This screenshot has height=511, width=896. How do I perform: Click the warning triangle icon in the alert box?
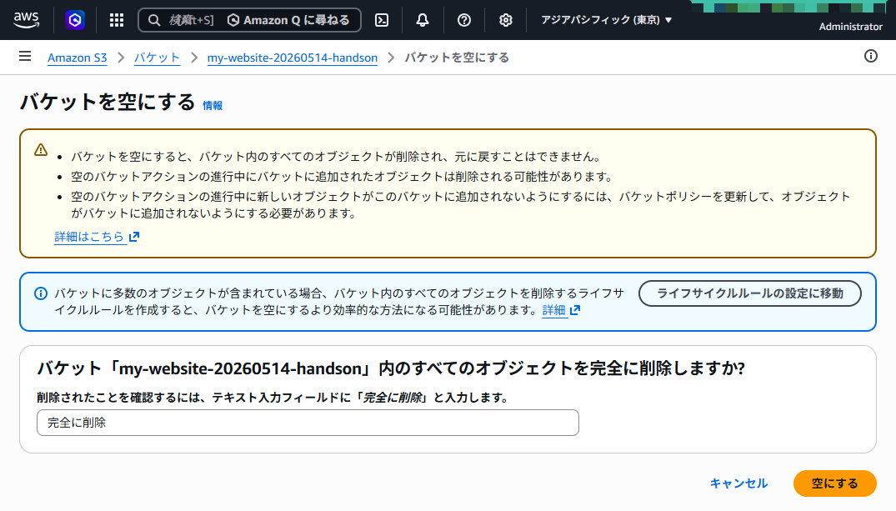[41, 150]
